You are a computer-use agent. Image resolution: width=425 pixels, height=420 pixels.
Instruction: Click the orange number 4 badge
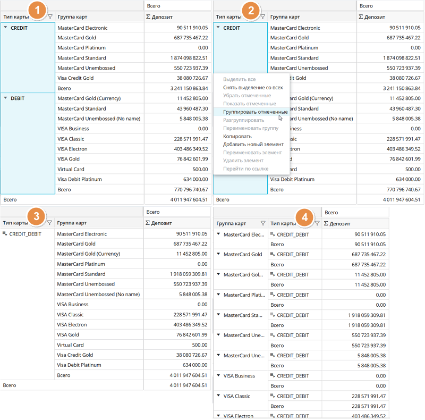pyautogui.click(x=304, y=217)
